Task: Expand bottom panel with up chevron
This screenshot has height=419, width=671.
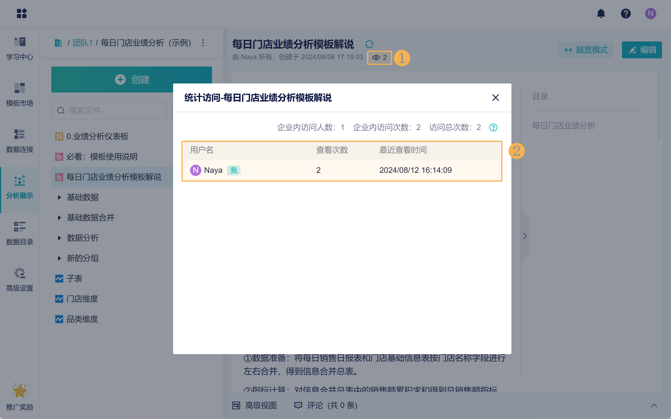Action: (x=654, y=405)
